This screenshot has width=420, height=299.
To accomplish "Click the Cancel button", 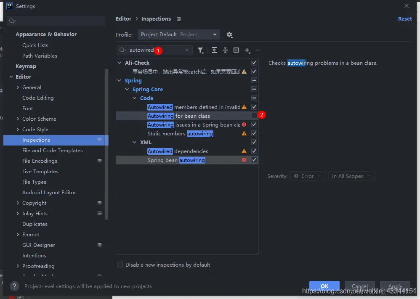I will click(x=359, y=286).
